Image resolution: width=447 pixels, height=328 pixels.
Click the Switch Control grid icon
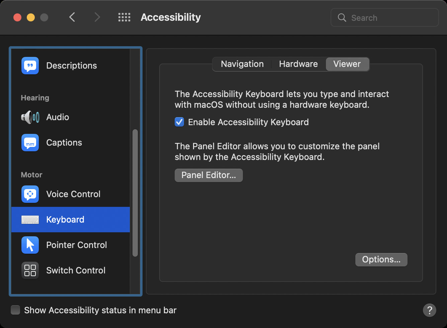pos(30,270)
